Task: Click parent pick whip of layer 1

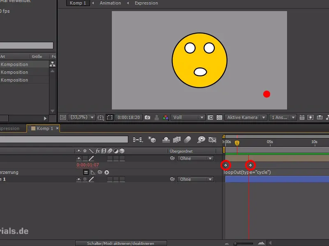Action: (x=172, y=179)
